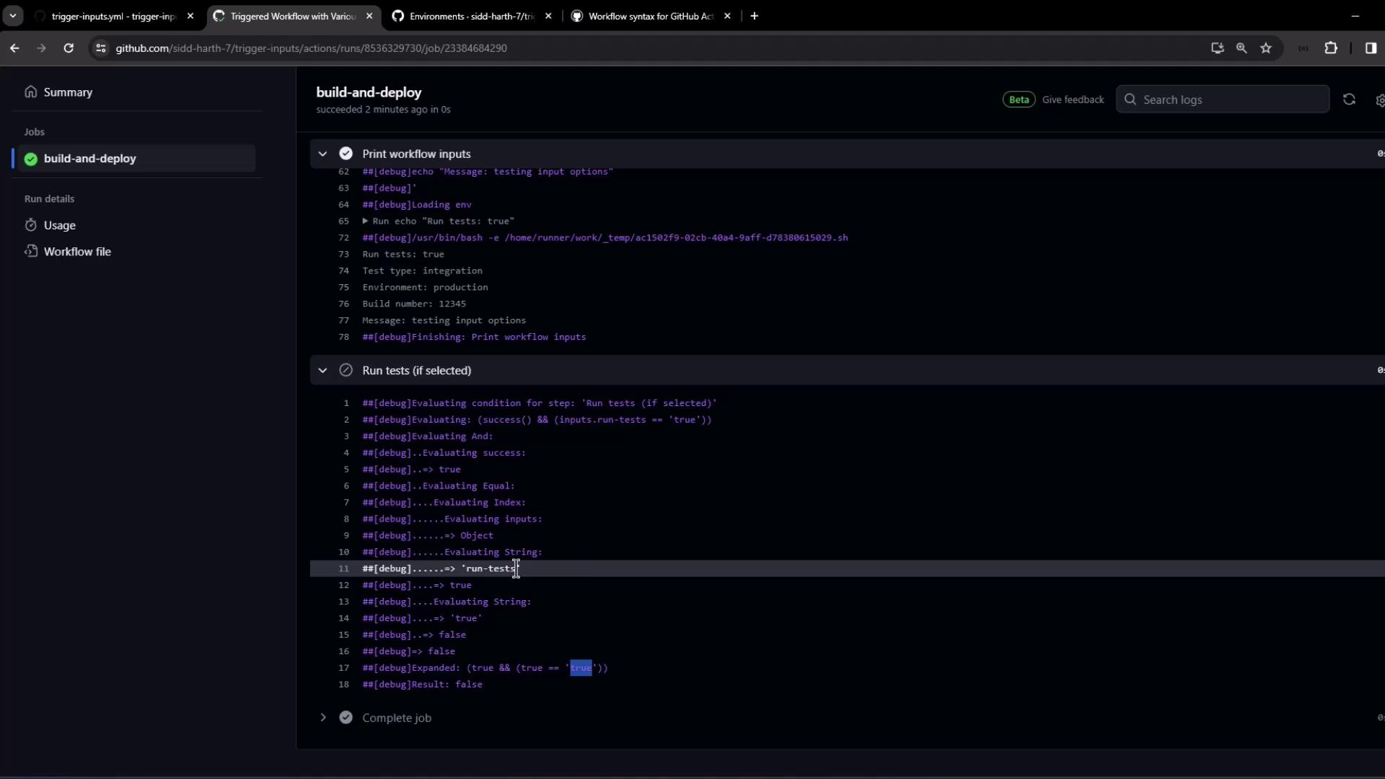This screenshot has height=779, width=1385.
Task: Switch to Workflow syntax for GitHub Actions tab
Action: tap(649, 16)
